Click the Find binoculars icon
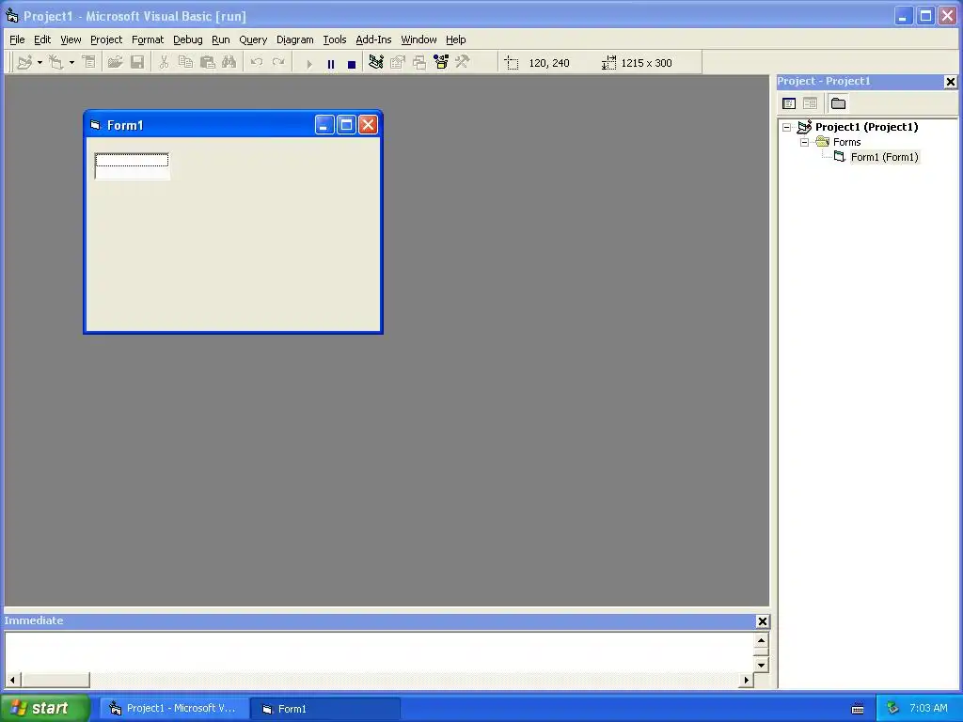Screen dimensions: 963x722 229,63
